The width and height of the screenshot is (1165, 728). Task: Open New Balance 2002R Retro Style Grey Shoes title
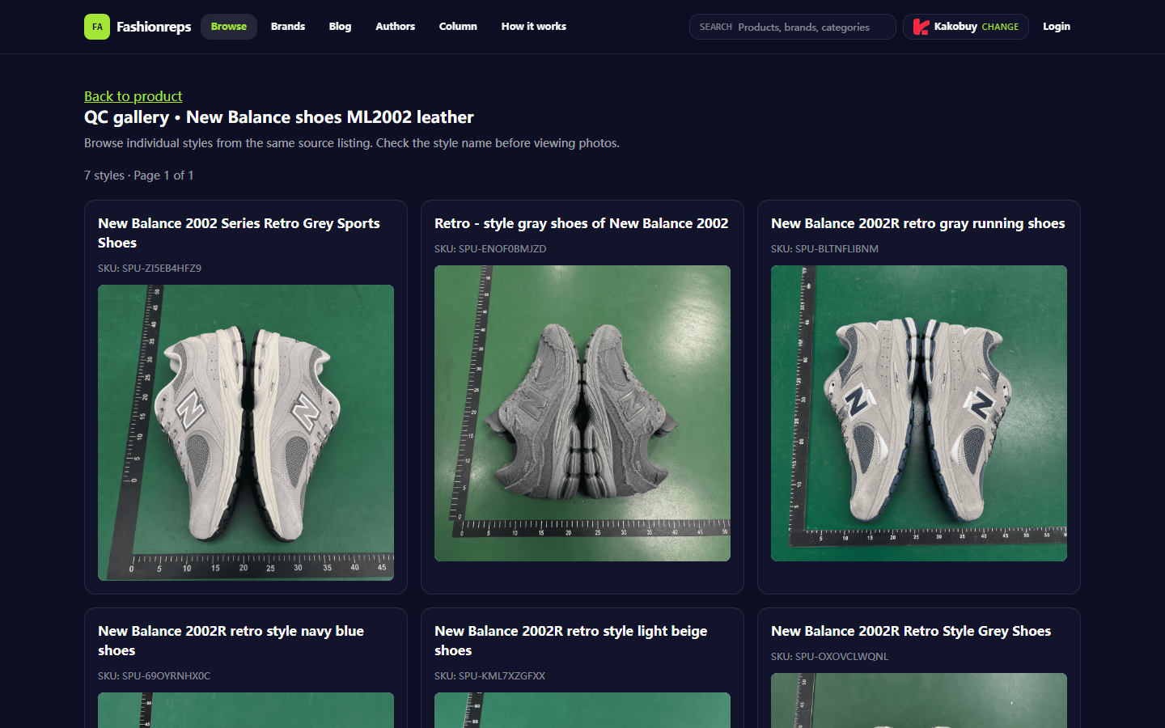911,631
